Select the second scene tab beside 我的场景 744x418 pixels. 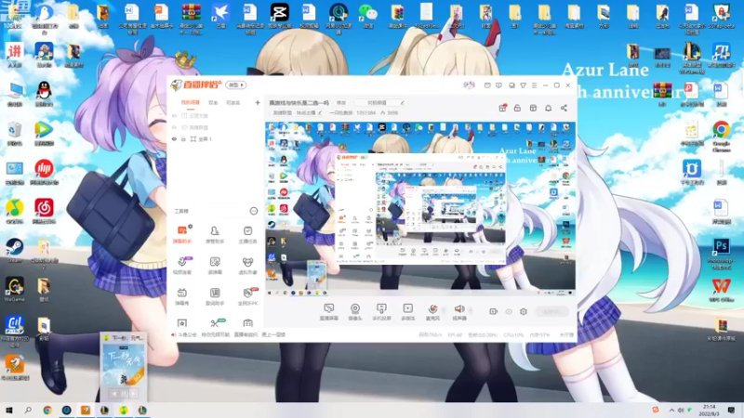tap(213, 102)
